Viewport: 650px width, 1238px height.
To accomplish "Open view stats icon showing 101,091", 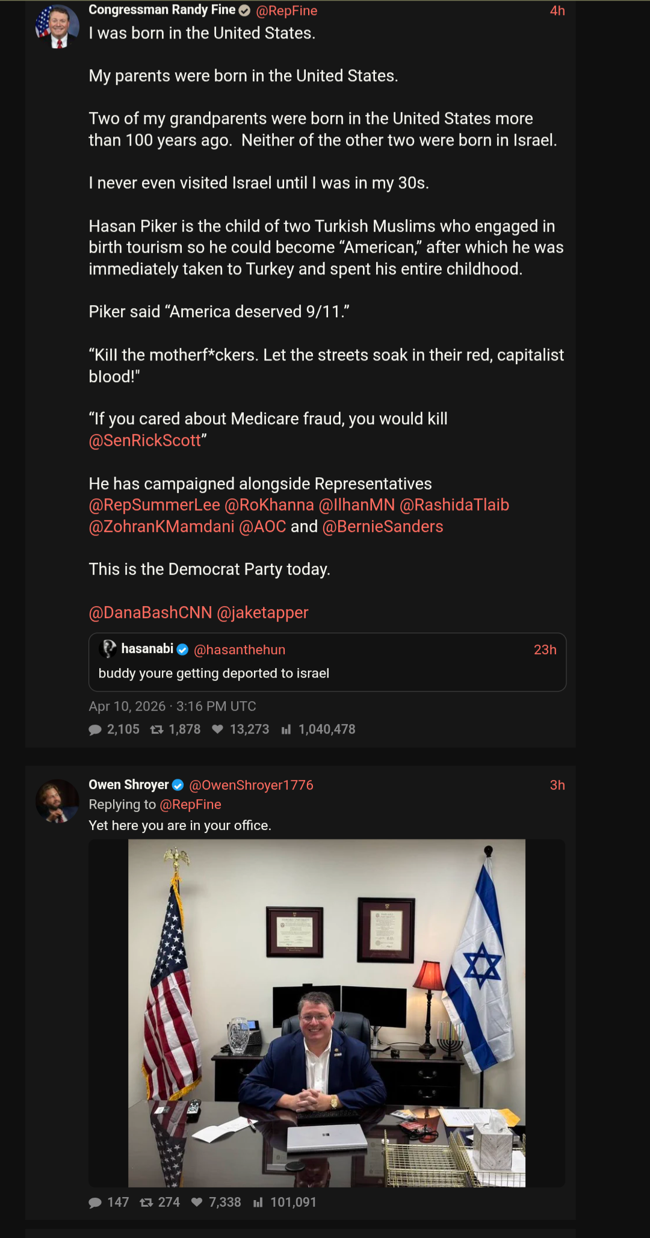I will [x=258, y=1202].
